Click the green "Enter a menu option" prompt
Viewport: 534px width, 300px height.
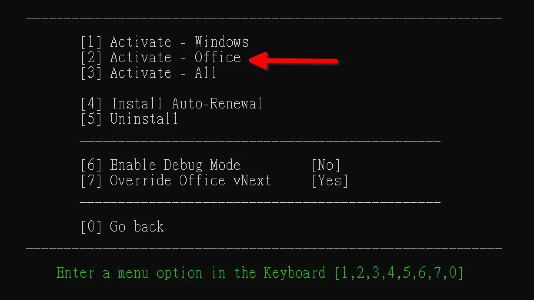click(191, 273)
